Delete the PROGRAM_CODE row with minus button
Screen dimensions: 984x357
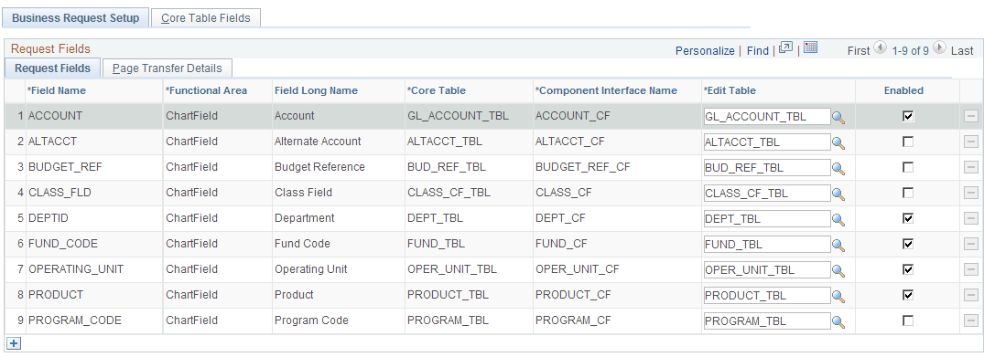click(971, 320)
